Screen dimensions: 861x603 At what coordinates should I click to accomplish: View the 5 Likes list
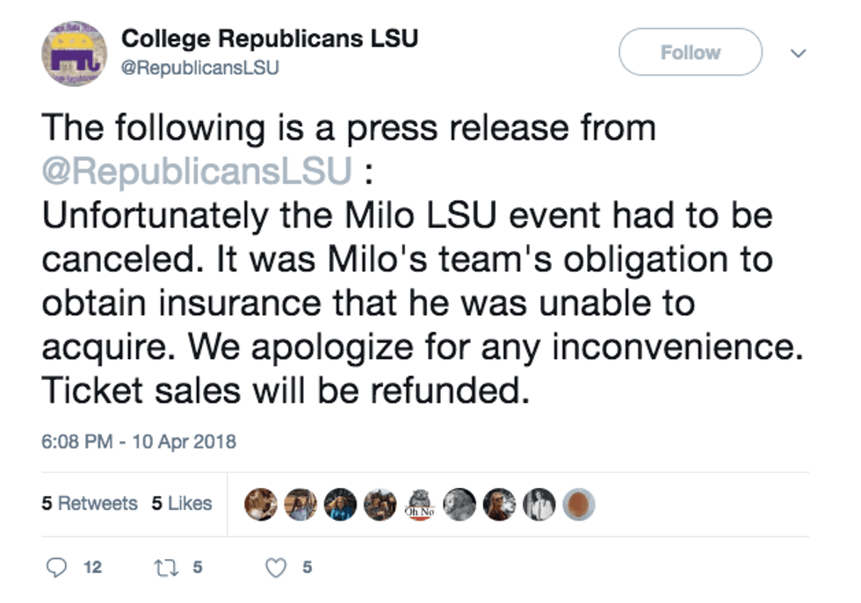coord(182,504)
